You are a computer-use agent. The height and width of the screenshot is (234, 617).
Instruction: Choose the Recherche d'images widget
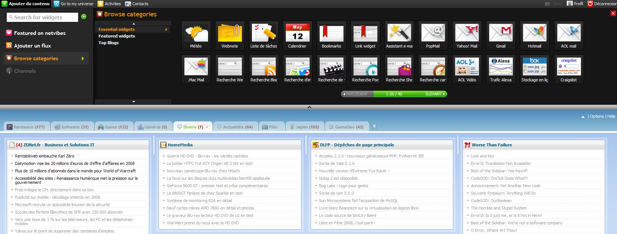(x=297, y=69)
